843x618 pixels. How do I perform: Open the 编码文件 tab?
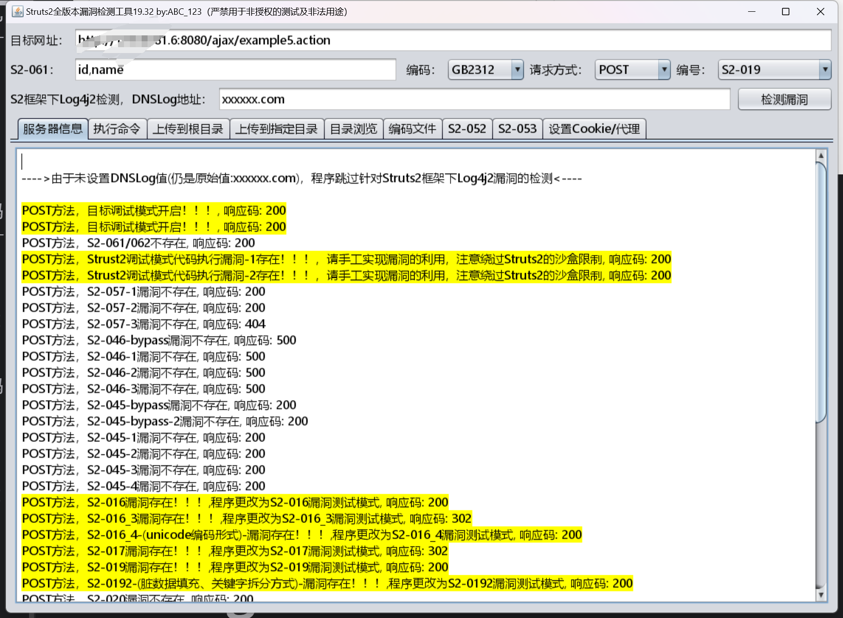412,129
